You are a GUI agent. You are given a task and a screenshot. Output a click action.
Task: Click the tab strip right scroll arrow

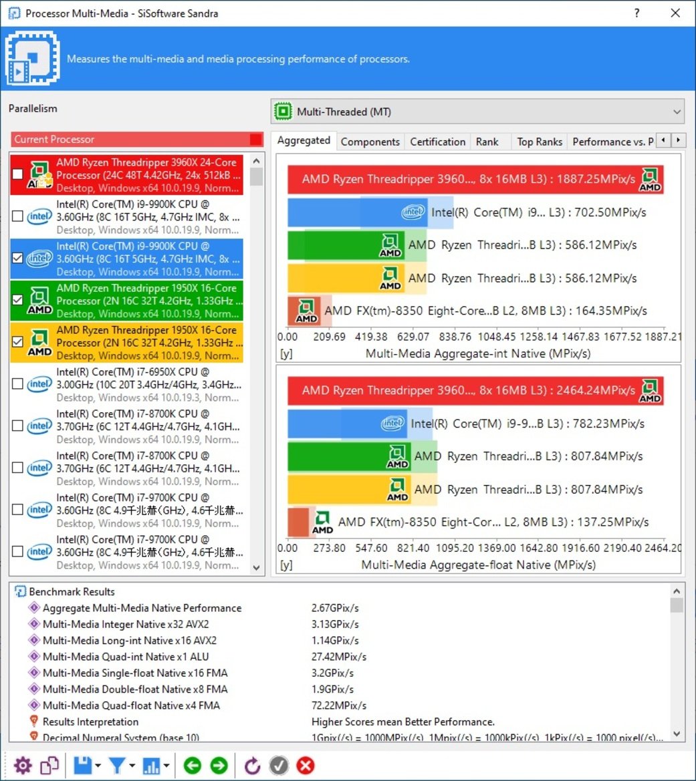(678, 140)
